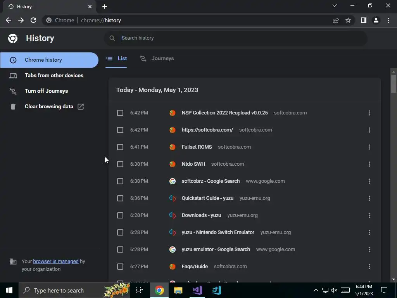Viewport: 397px width, 298px height.
Task: Open actions menu for yuzu emulator - Google Search
Action: pyautogui.click(x=369, y=249)
